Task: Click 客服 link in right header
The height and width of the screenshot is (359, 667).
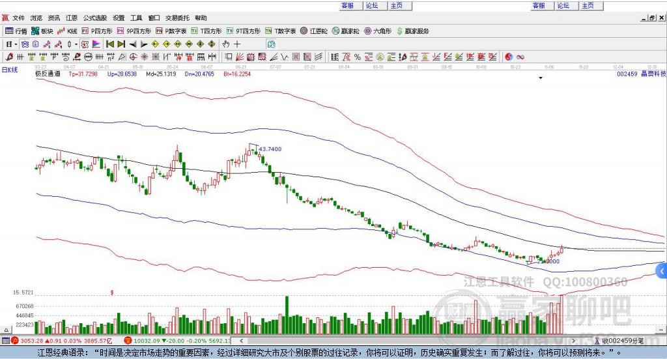Action: tap(539, 5)
